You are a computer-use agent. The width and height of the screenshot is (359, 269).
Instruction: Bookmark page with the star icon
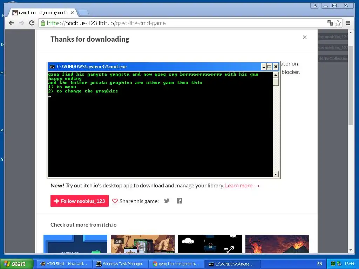pyautogui.click(x=338, y=23)
